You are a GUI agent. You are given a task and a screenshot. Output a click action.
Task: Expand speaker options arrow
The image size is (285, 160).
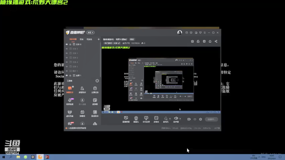pos(180,119)
